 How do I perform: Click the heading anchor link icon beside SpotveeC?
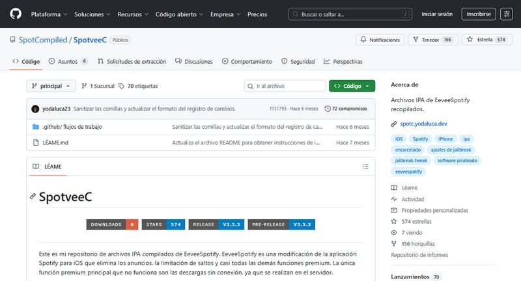point(33,196)
